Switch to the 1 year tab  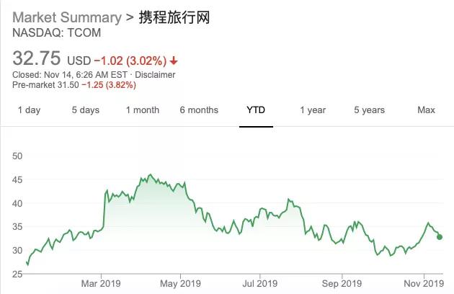(x=313, y=110)
